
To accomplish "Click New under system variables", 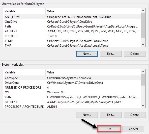I will coord(87,115).
